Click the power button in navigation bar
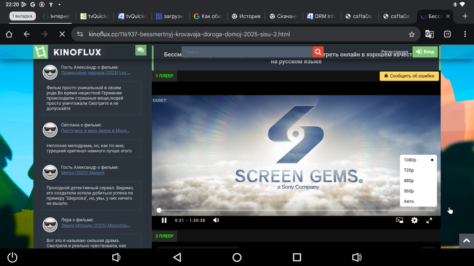Screen dimensions: 474x266 pos(12,257)
